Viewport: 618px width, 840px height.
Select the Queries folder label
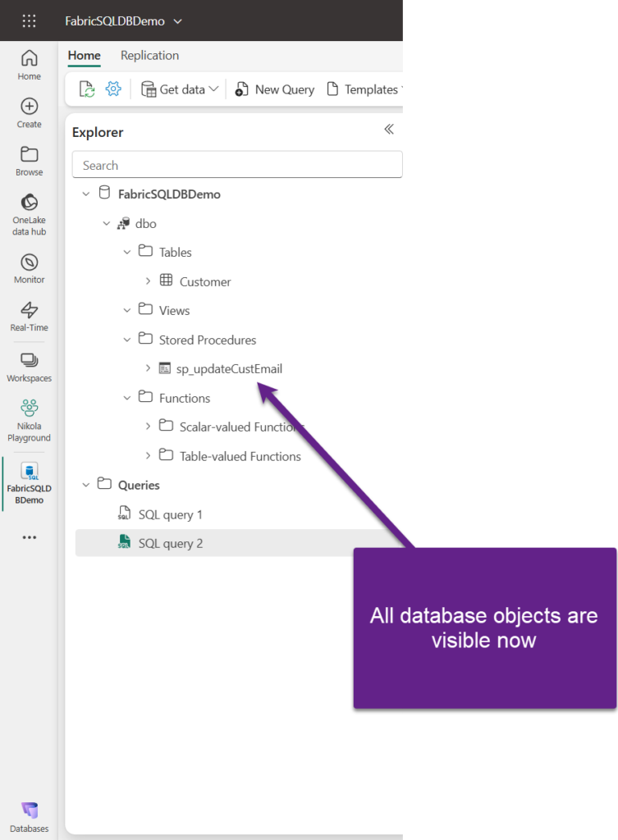[139, 486]
